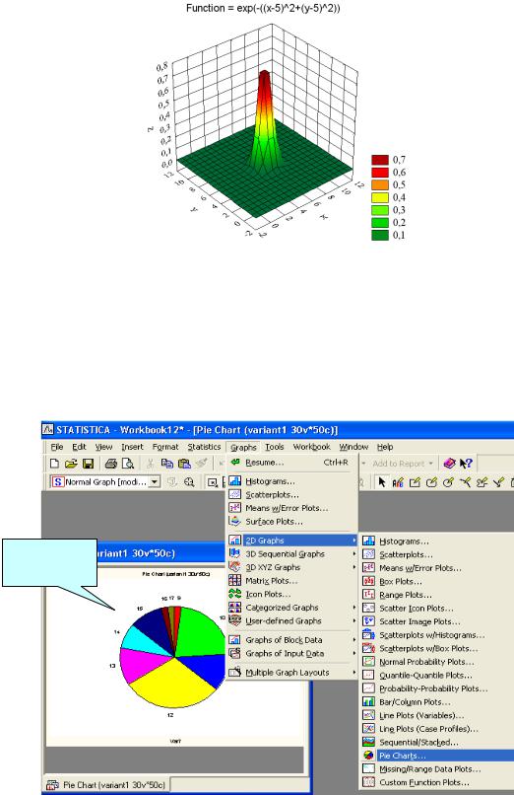Open the Statistics menu
The width and height of the screenshot is (514, 795).
click(x=204, y=447)
